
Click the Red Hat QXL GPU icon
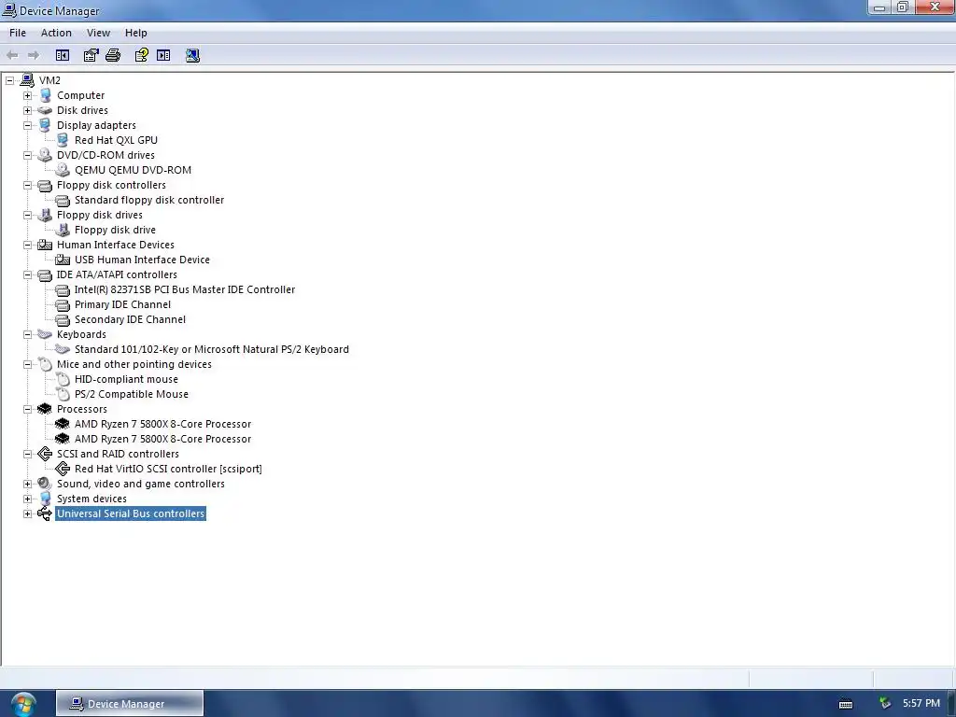63,140
